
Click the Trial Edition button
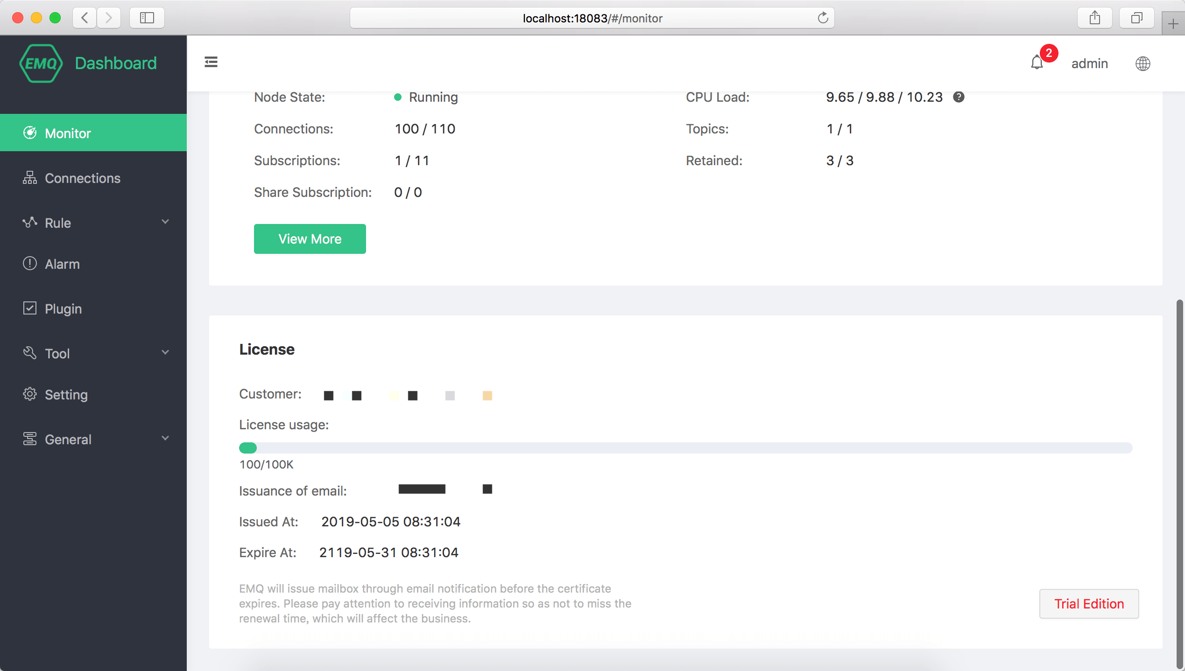1088,604
